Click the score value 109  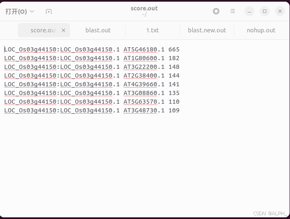click(174, 110)
